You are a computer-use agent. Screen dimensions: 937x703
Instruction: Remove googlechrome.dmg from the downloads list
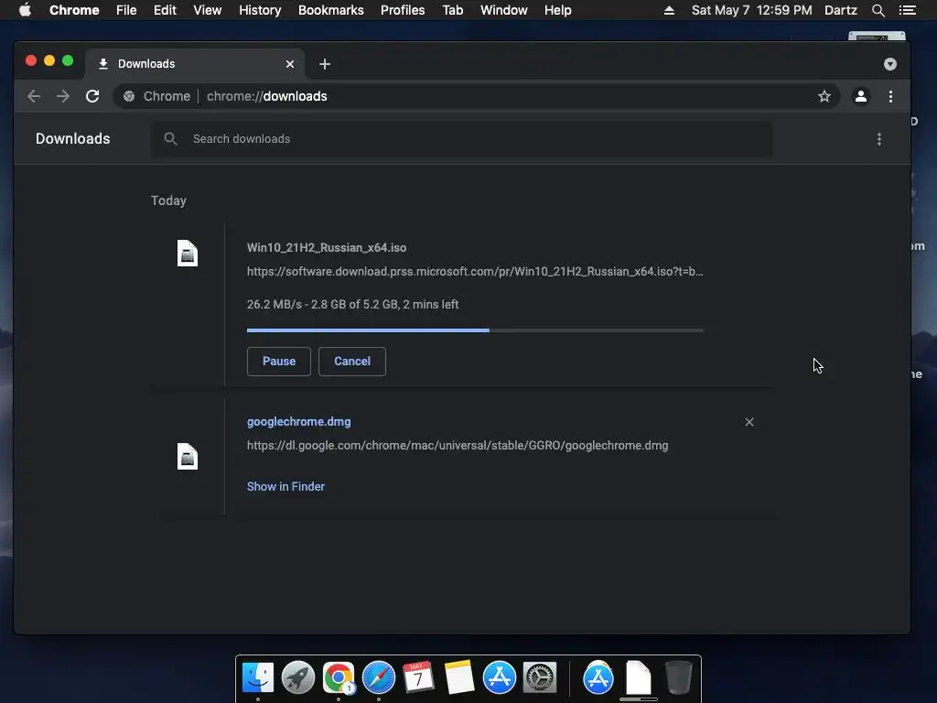[749, 422]
